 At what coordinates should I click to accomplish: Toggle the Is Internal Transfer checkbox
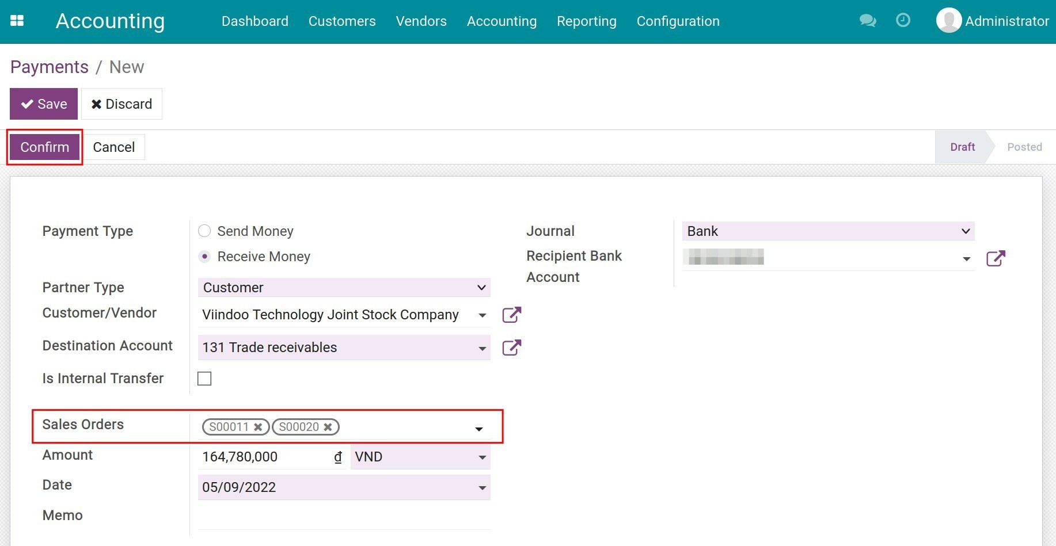pos(204,379)
